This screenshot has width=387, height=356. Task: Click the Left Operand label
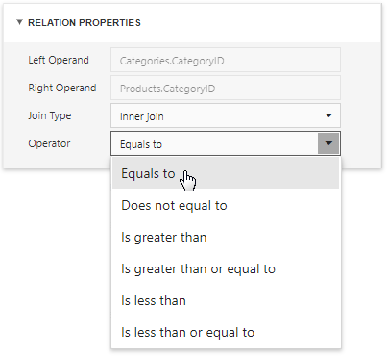[59, 60]
